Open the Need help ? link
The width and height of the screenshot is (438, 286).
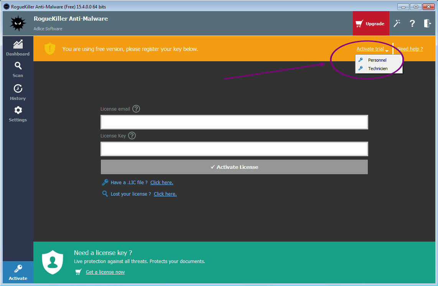click(410, 49)
